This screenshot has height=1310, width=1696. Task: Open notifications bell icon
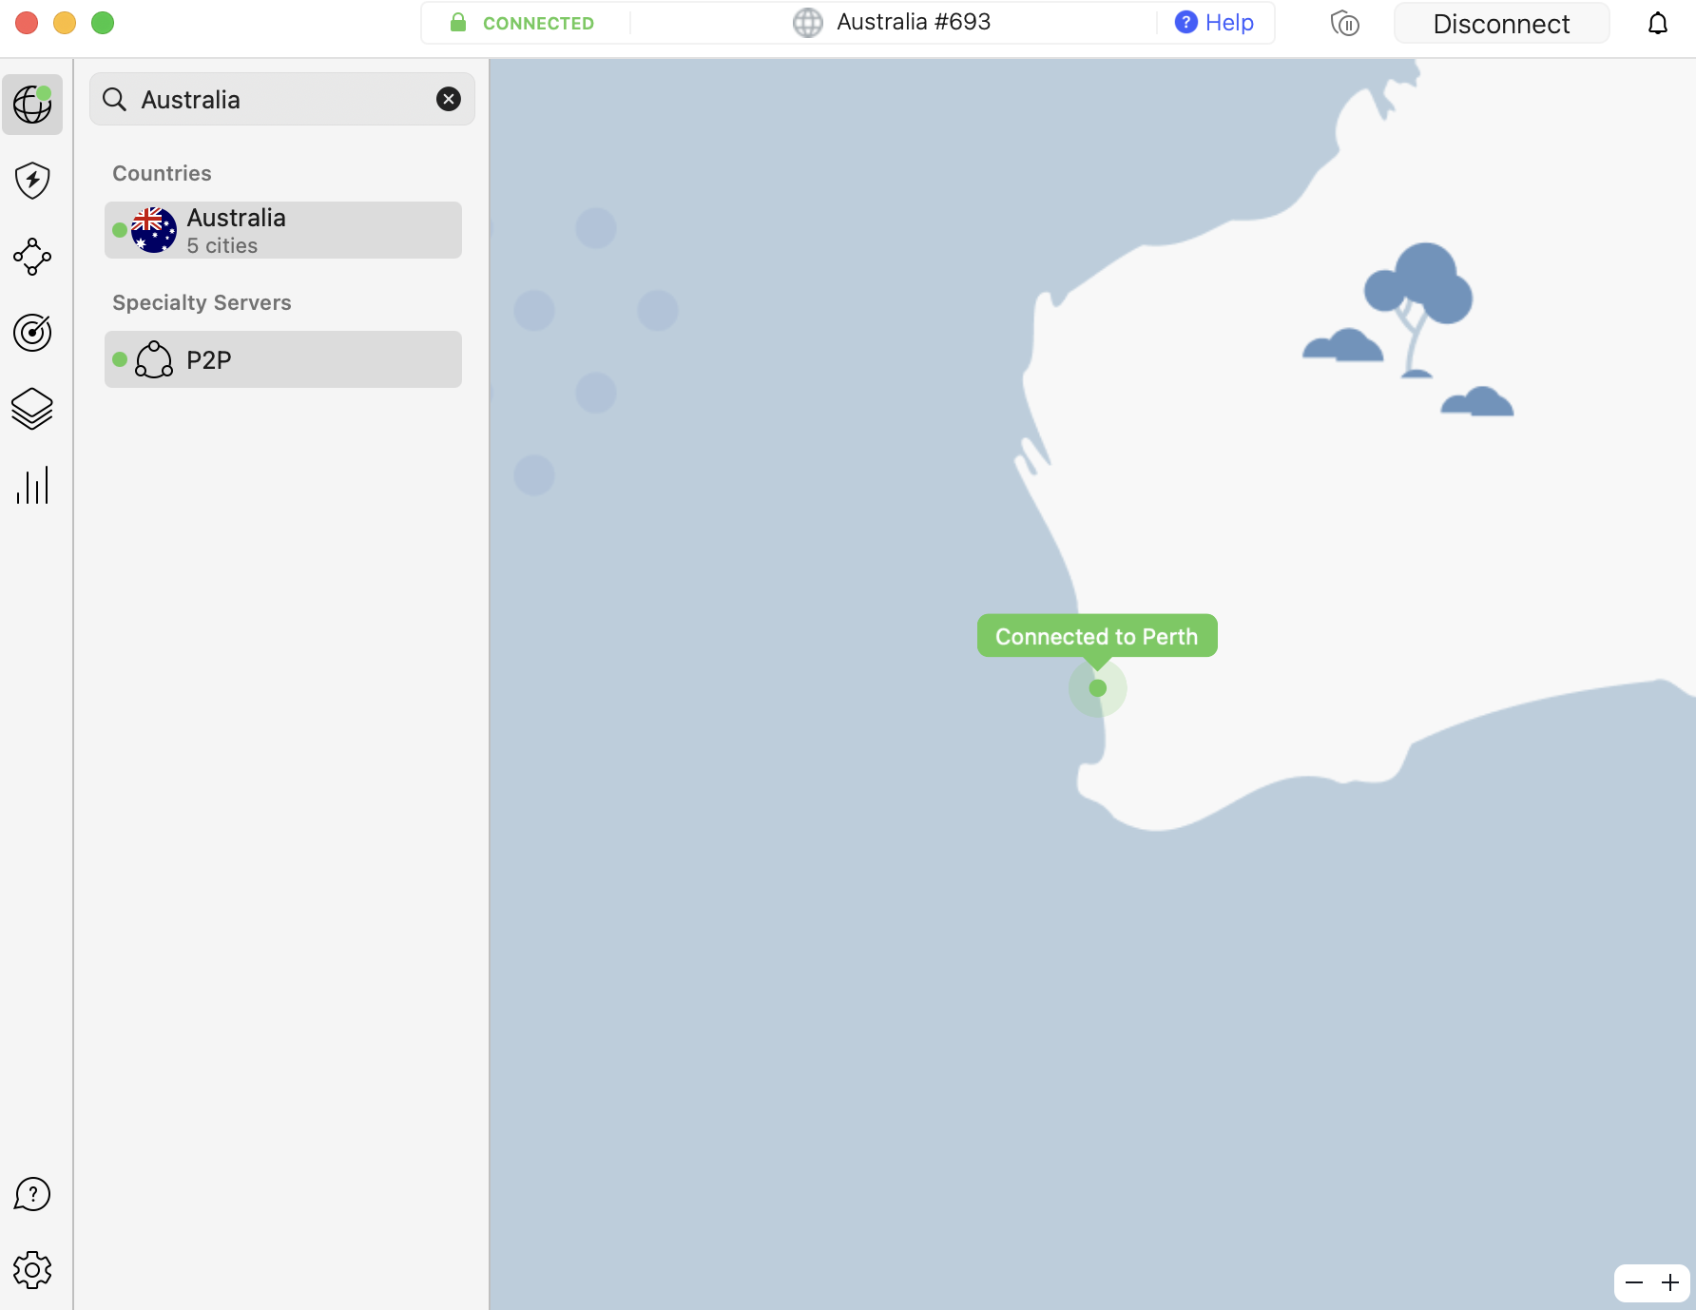coord(1658,23)
